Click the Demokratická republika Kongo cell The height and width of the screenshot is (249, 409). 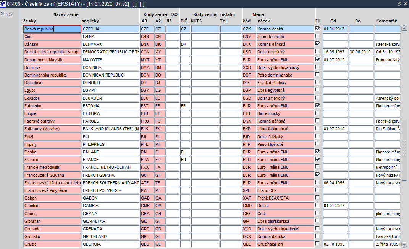(52, 52)
